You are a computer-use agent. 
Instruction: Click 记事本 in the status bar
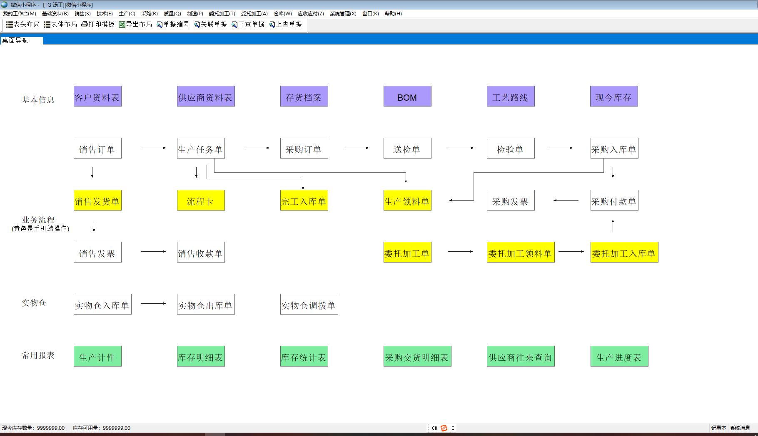(718, 428)
